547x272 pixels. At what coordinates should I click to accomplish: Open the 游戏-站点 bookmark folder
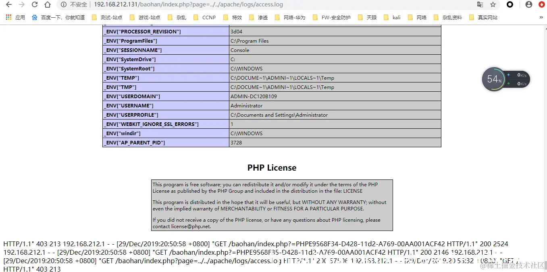145,17
